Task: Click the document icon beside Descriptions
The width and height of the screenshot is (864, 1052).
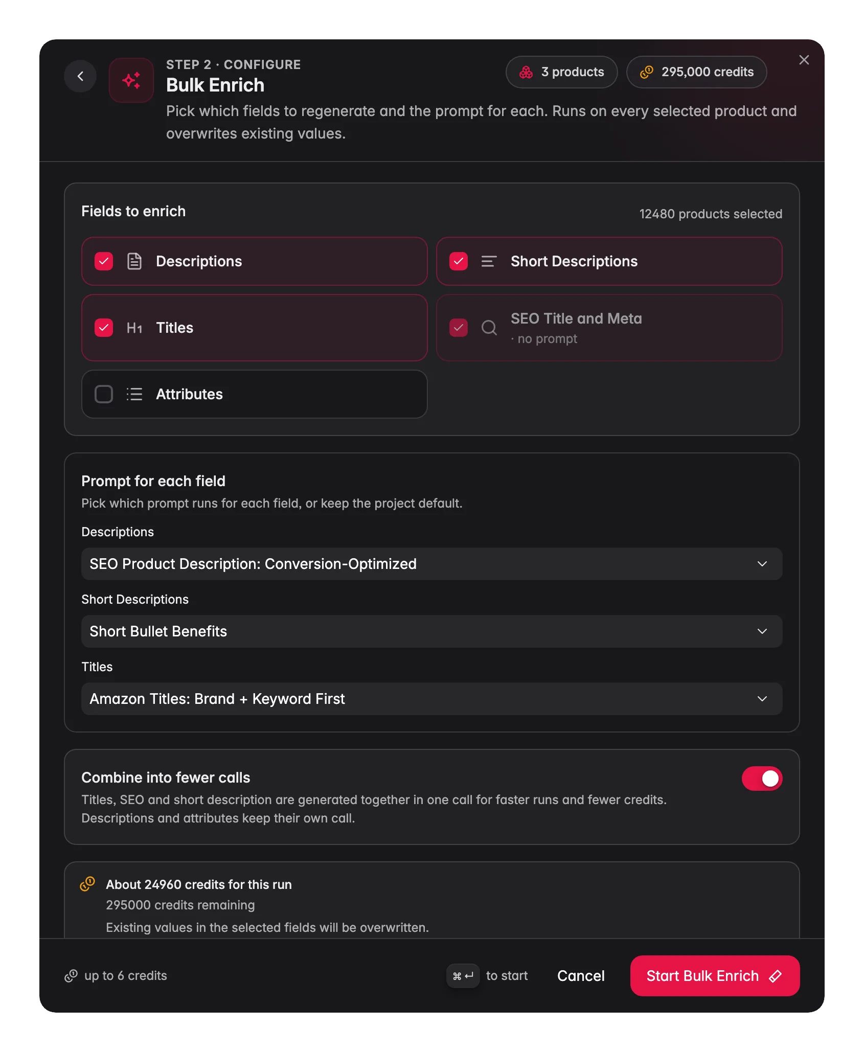Action: [134, 261]
